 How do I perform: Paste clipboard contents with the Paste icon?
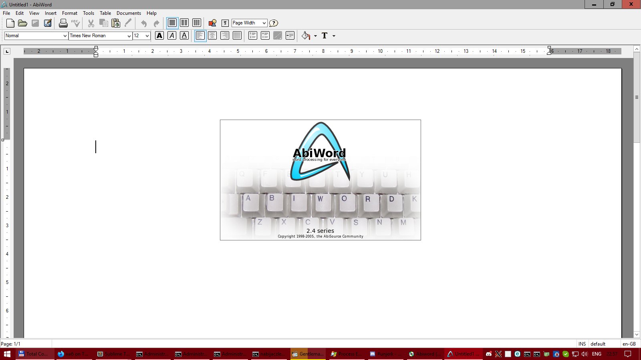116,23
